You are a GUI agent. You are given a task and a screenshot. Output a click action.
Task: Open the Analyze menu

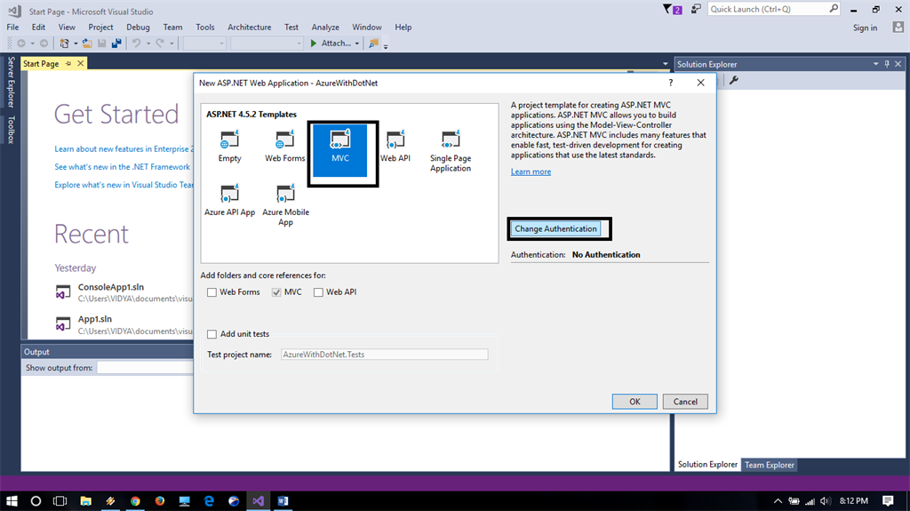[x=325, y=28]
